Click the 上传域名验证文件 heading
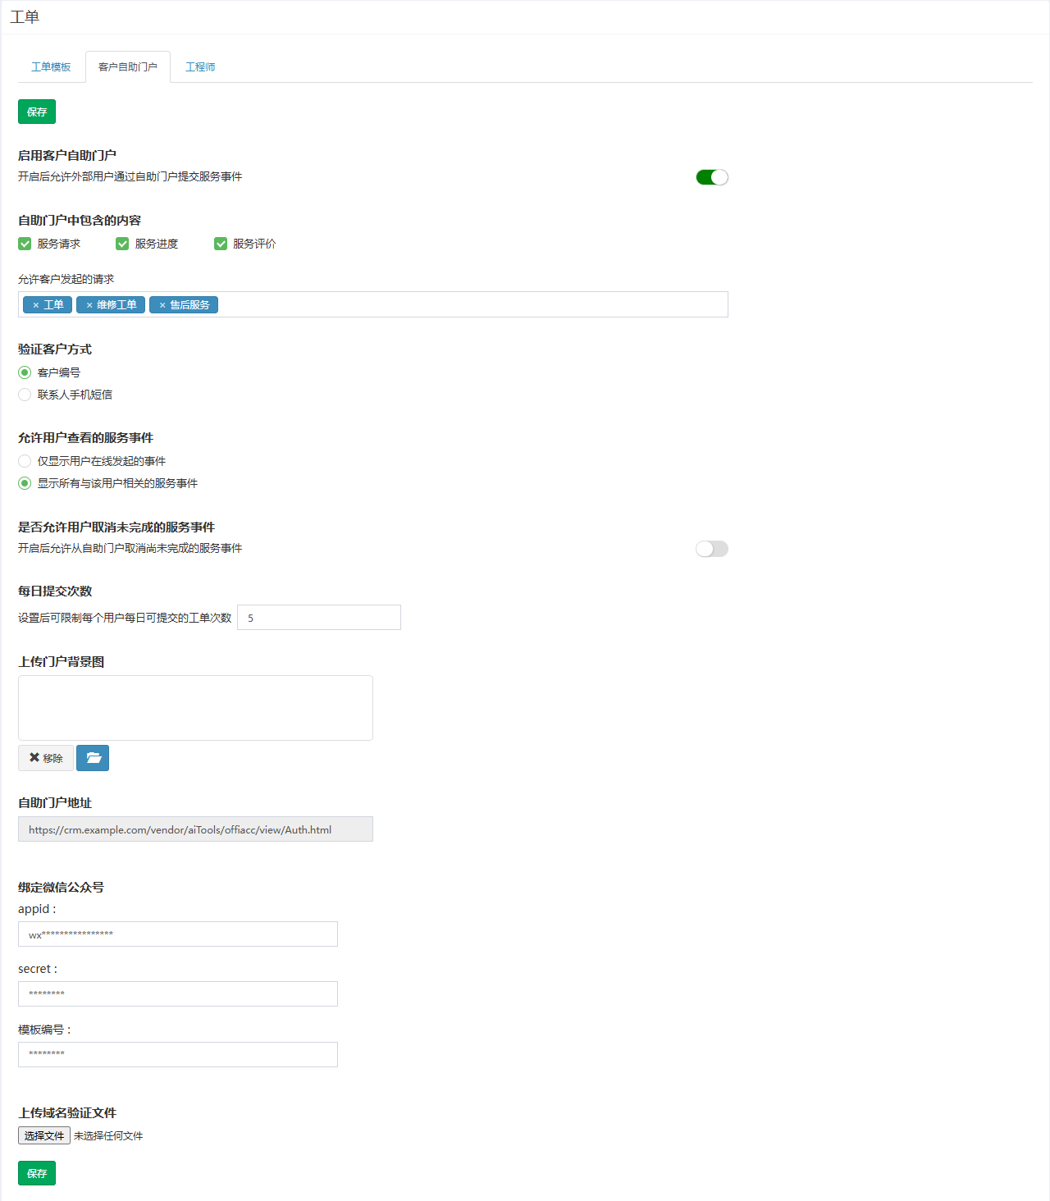Image resolution: width=1050 pixels, height=1201 pixels. [67, 1113]
